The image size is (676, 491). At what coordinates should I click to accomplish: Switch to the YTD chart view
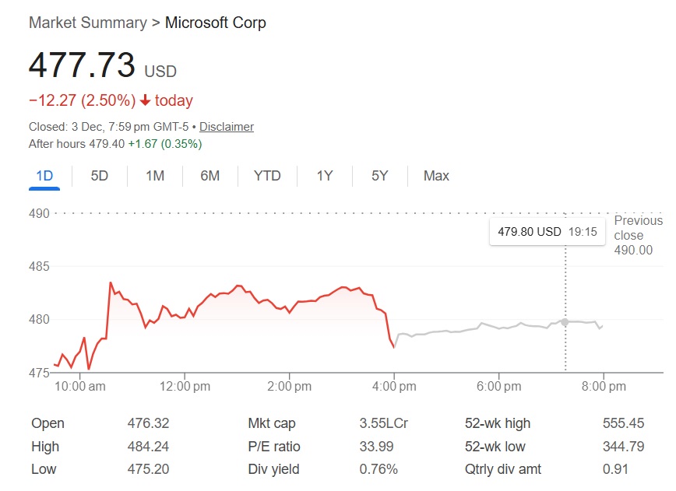point(267,176)
